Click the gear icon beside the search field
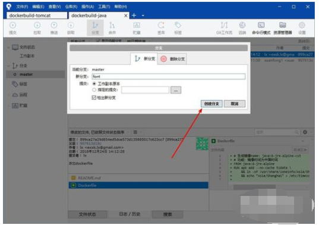The width and height of the screenshot is (319, 225). (x=305, y=132)
